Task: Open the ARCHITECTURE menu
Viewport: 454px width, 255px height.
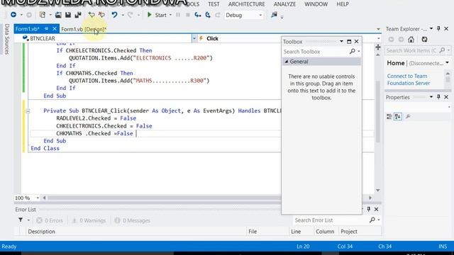Action: tap(246, 4)
